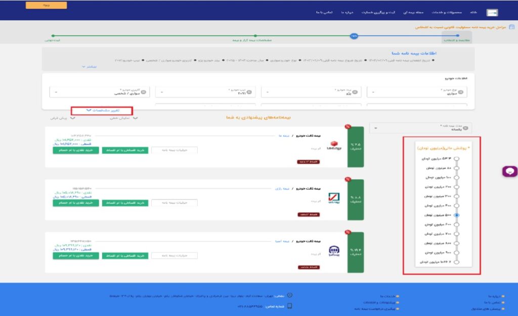Open the purple chat support widget
The height and width of the screenshot is (316, 518).
click(509, 172)
